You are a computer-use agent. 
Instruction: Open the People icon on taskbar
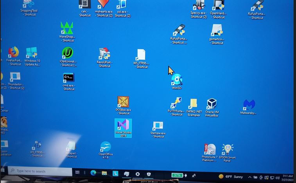pyautogui.click(x=194, y=176)
